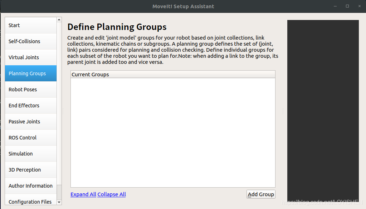
Task: Select the Planning Groups tab
Action: coord(30,73)
